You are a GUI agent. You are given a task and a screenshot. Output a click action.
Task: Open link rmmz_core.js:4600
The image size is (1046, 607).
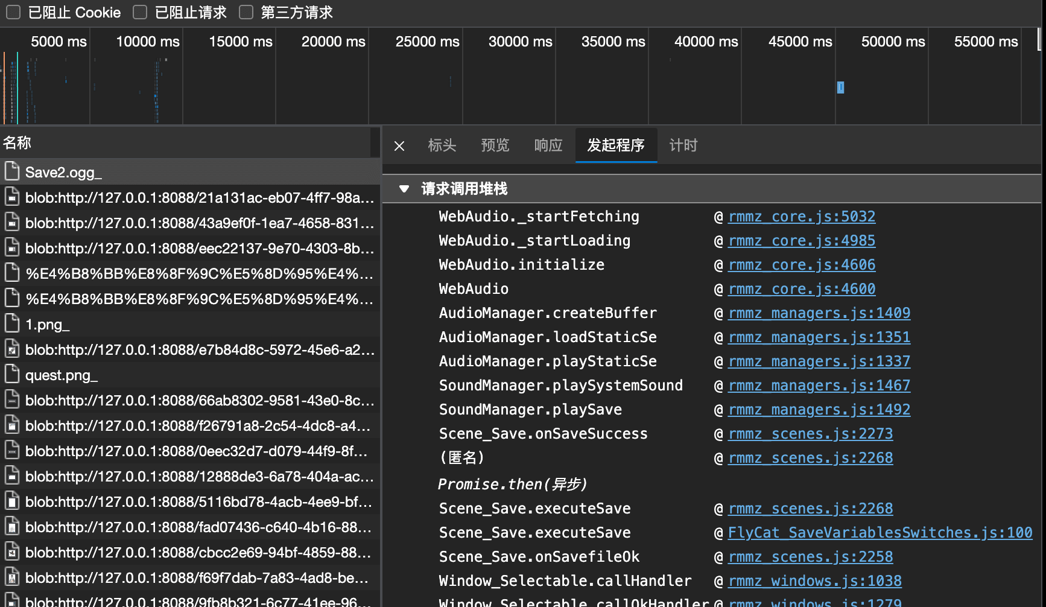point(802,289)
